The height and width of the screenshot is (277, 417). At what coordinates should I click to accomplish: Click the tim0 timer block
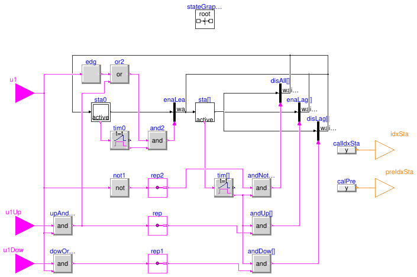click(119, 140)
